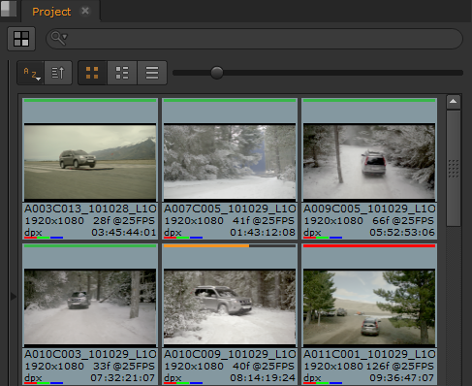Select clip A009C005_101029 thumbnail
The width and height of the screenshot is (472, 386).
(369, 162)
